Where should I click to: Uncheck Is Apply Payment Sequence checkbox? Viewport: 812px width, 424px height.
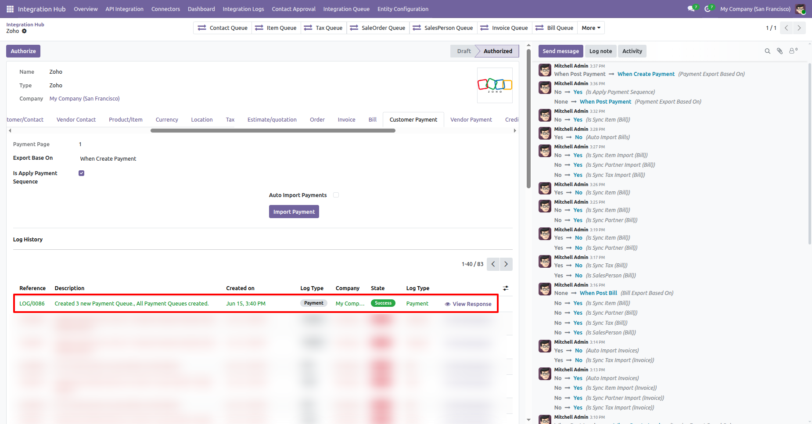(81, 173)
